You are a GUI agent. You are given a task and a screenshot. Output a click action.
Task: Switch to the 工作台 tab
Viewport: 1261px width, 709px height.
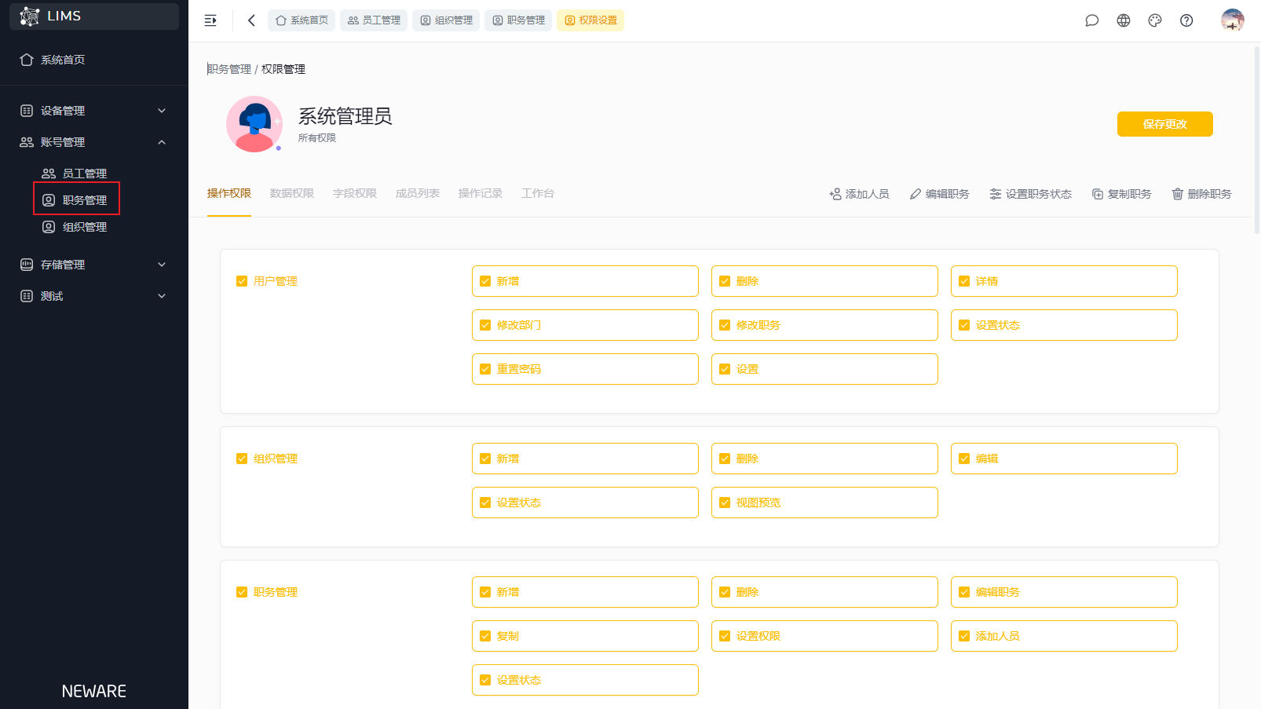pyautogui.click(x=538, y=193)
